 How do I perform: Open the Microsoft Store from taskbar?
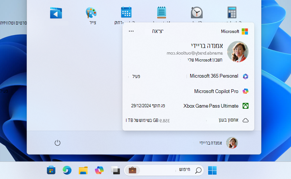pyautogui.click(x=51, y=170)
